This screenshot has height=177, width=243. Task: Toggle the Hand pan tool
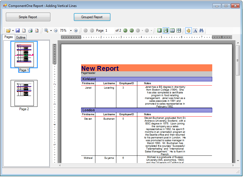(x=188, y=30)
